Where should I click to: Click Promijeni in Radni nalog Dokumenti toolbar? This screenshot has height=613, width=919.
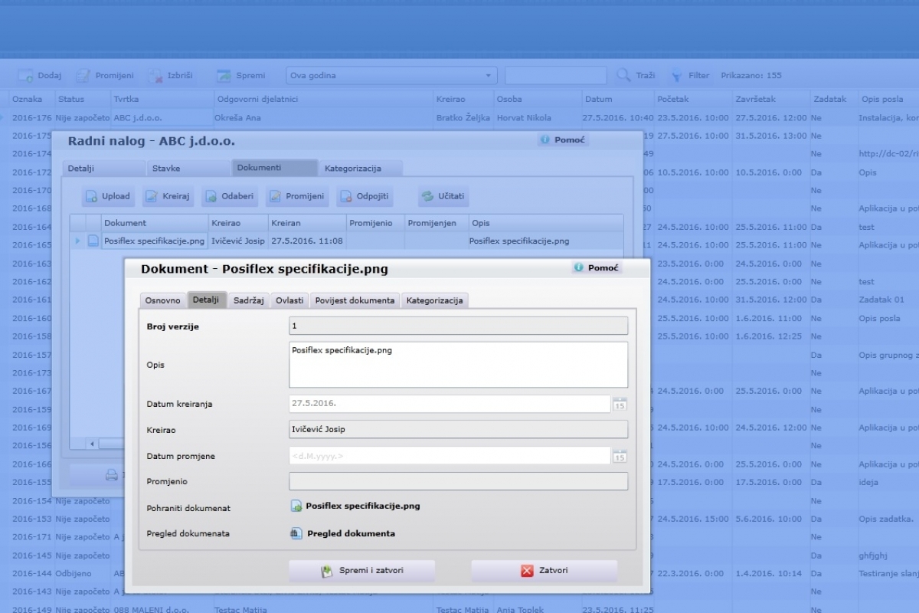(x=296, y=196)
